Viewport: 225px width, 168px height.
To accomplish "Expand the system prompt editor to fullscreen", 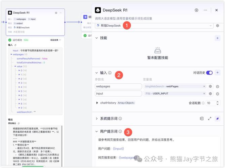I will click(210, 119).
